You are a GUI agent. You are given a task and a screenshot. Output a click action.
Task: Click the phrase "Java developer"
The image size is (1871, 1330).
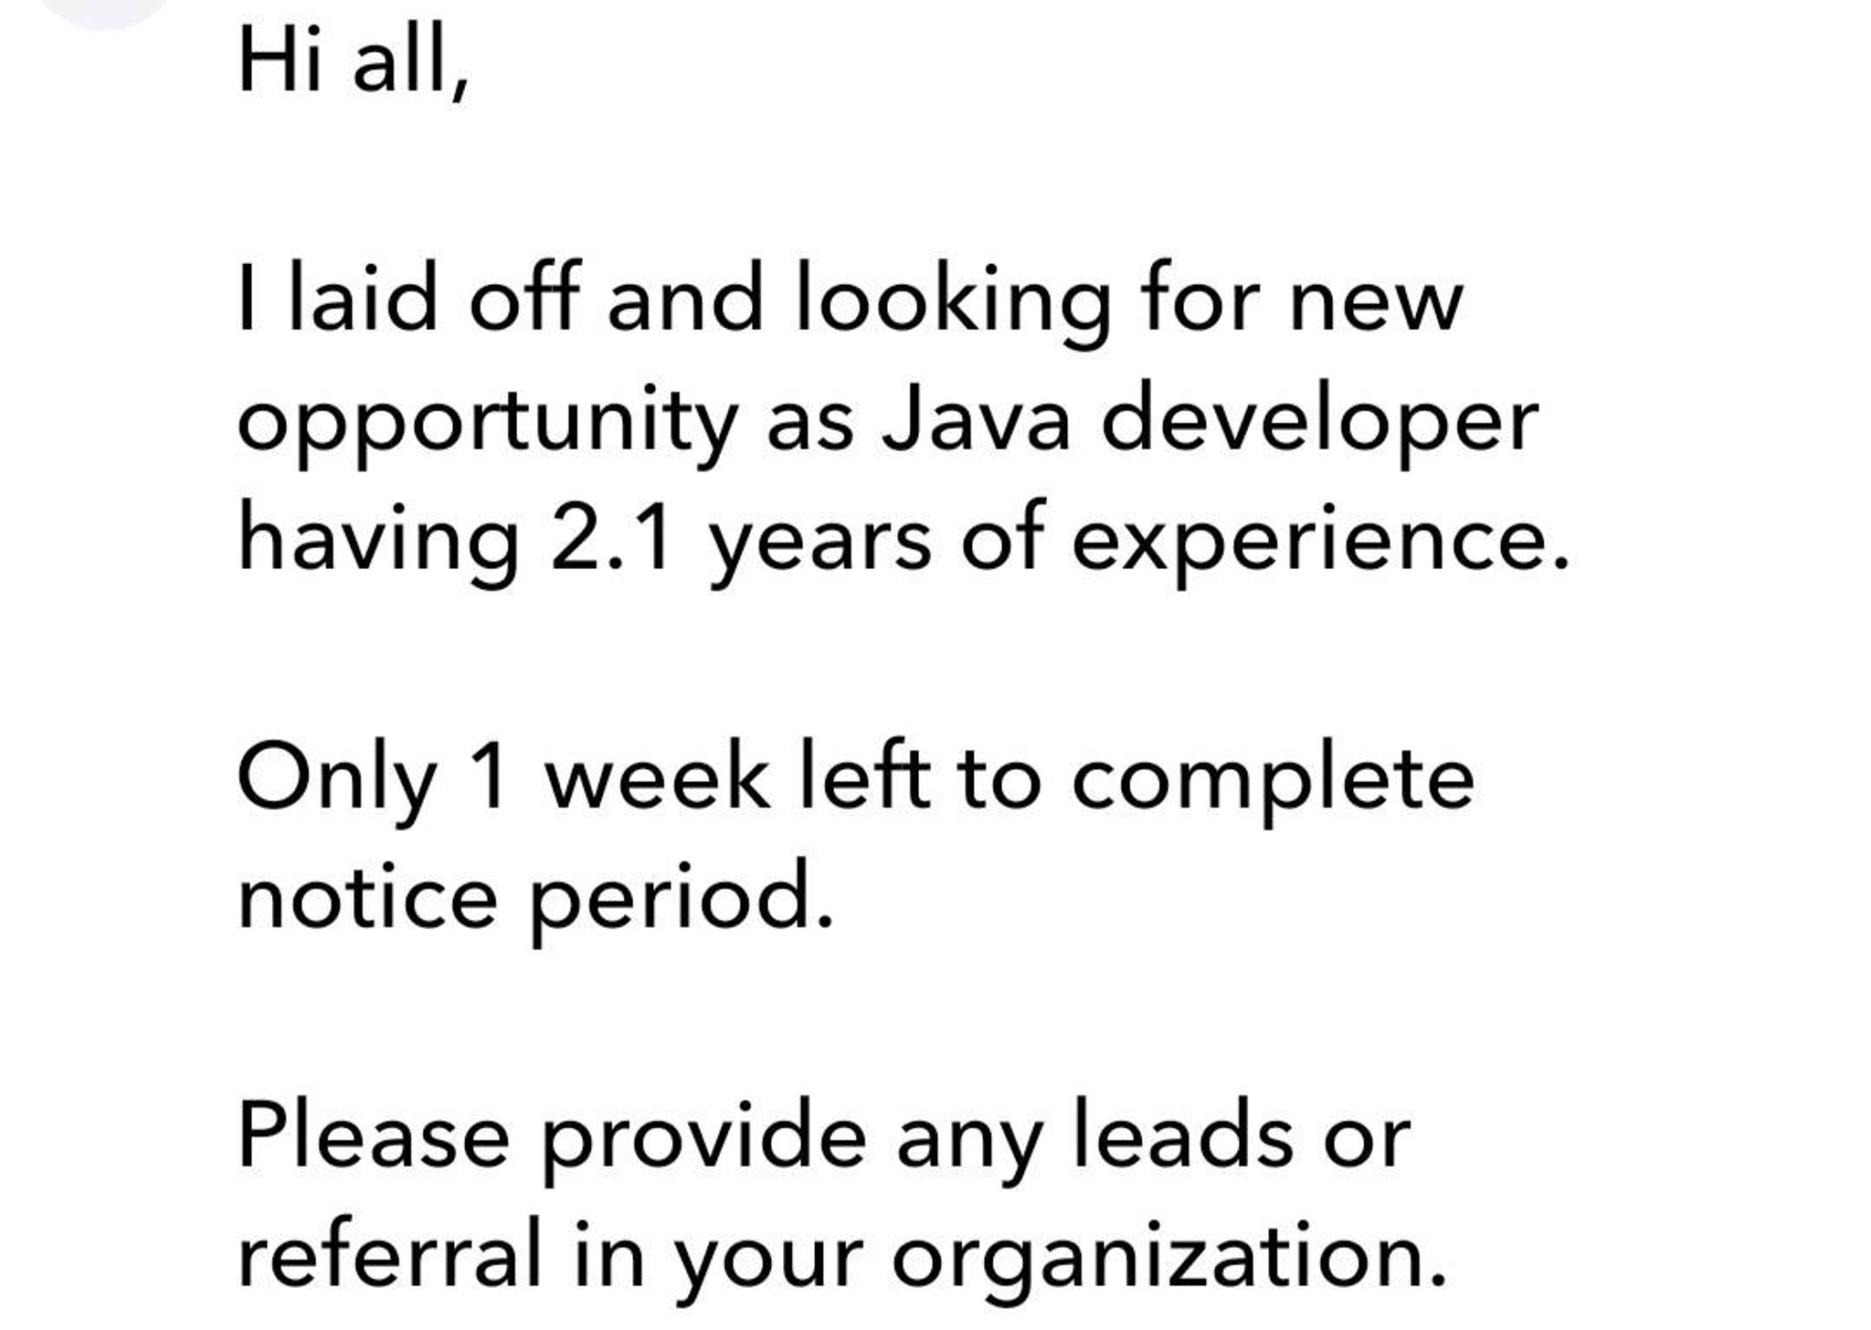[x=1210, y=421]
